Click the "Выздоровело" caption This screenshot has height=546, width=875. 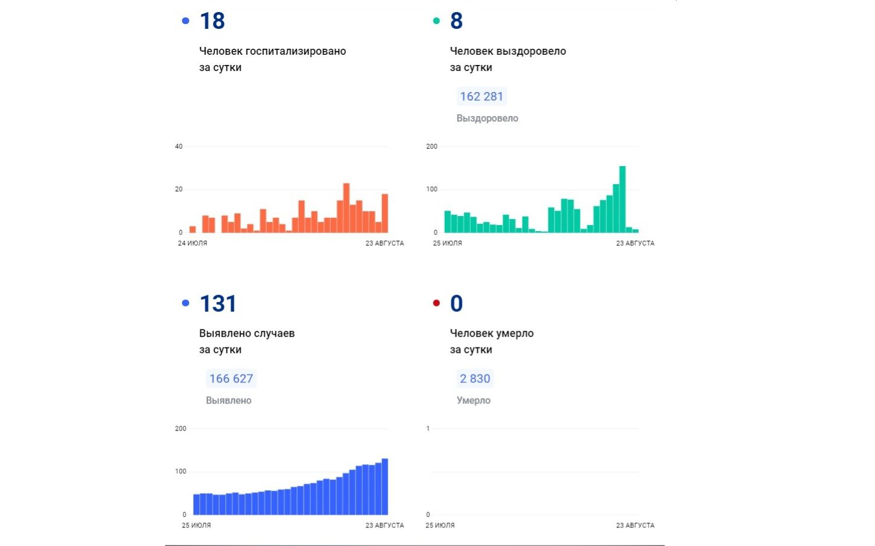(488, 119)
